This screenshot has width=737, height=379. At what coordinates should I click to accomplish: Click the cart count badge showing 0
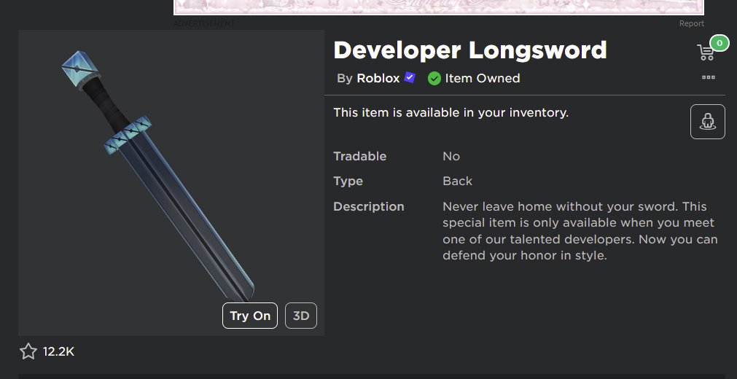point(719,43)
